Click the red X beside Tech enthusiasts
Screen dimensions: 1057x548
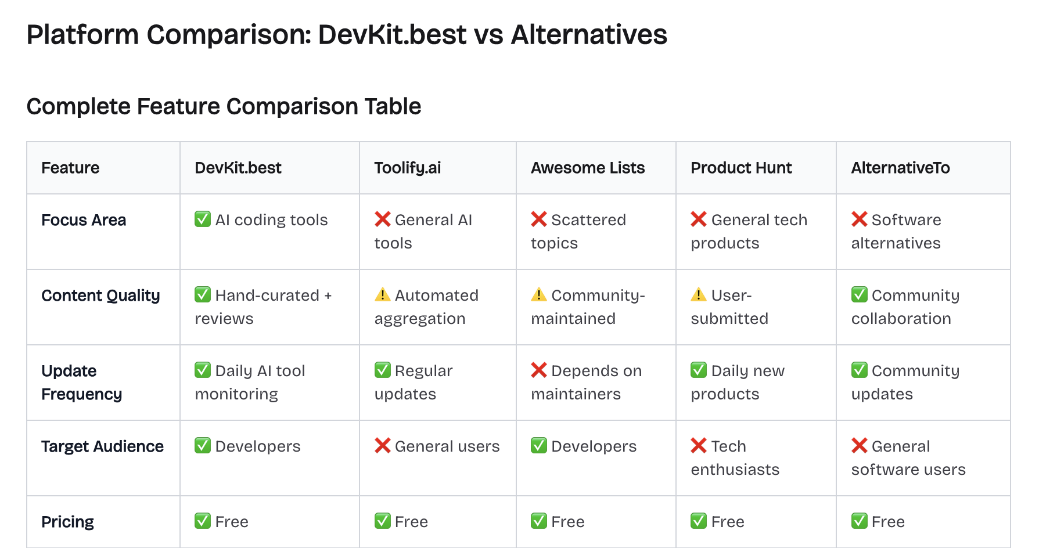click(699, 446)
